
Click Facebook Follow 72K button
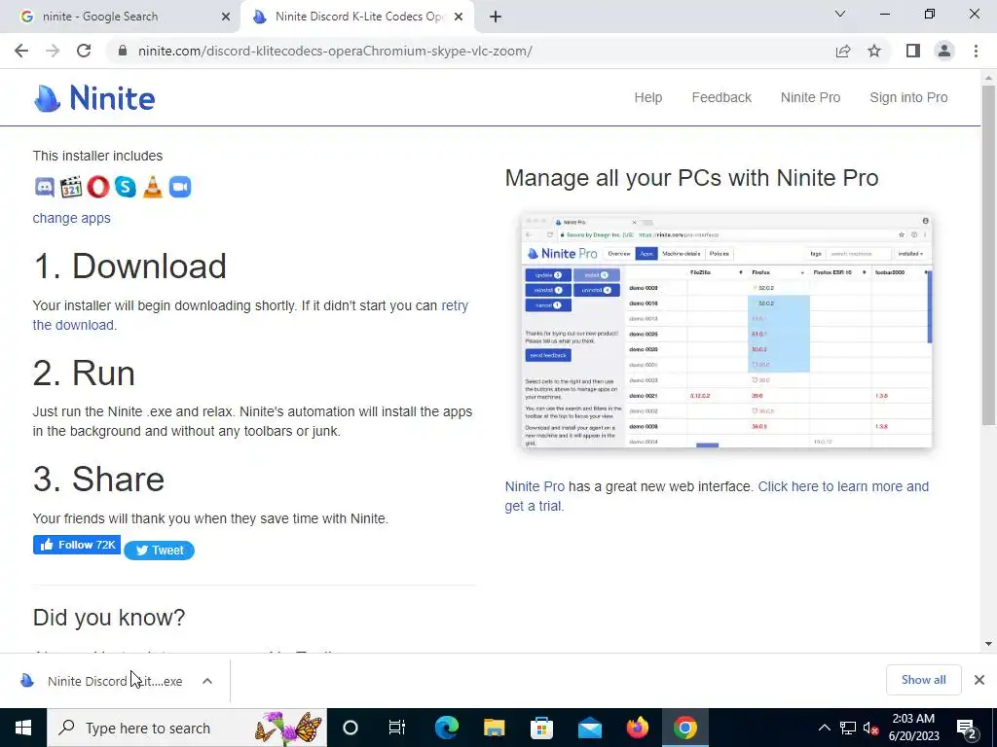click(76, 545)
